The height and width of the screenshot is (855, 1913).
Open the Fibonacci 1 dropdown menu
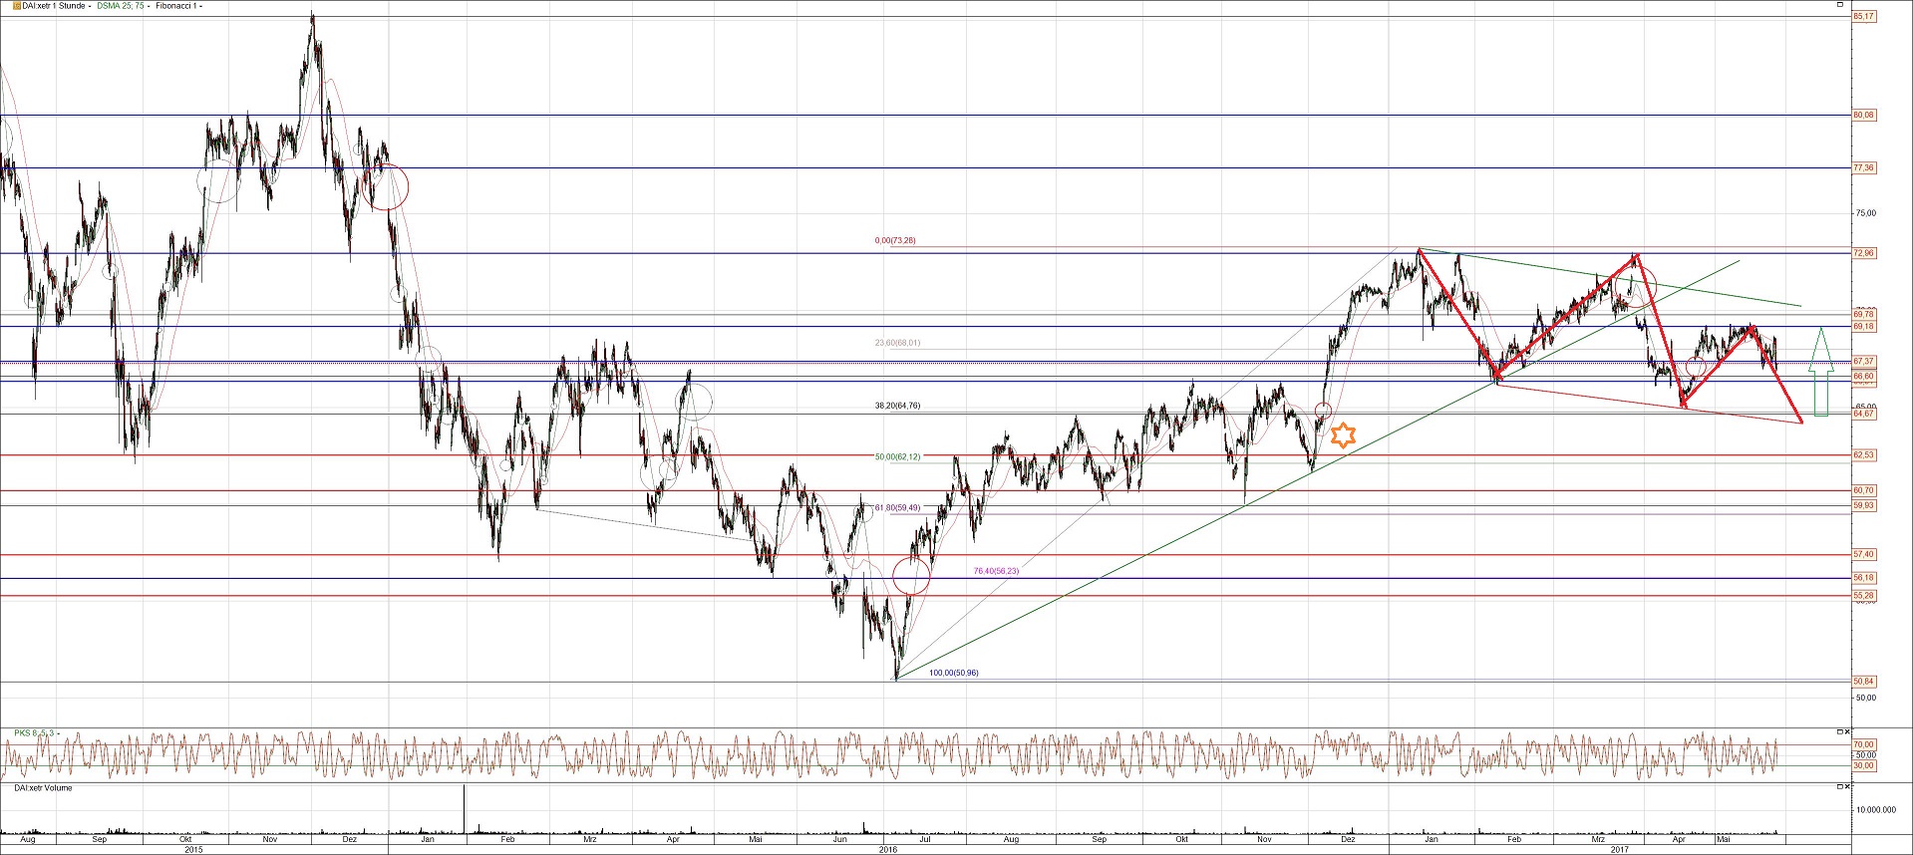pyautogui.click(x=178, y=6)
